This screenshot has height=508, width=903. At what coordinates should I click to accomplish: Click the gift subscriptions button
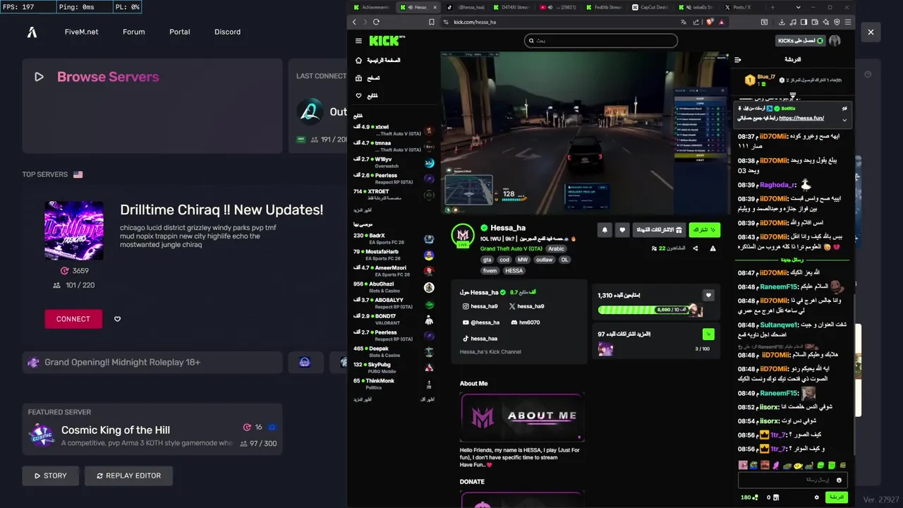coord(660,229)
